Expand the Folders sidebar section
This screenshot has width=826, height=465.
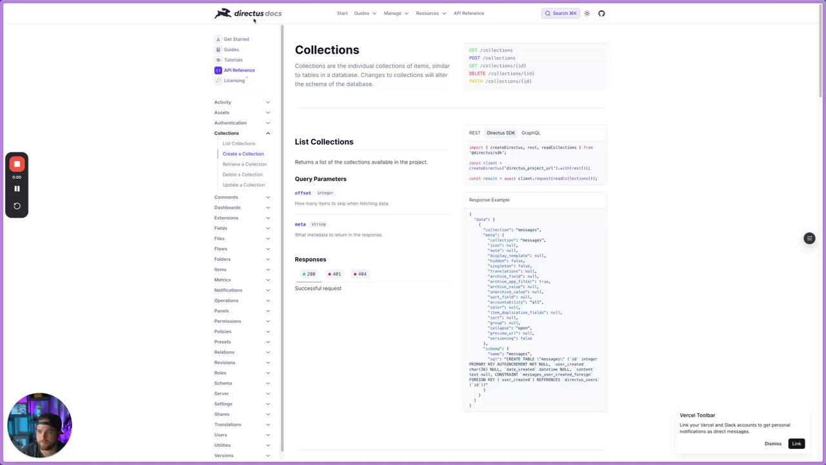click(242, 259)
